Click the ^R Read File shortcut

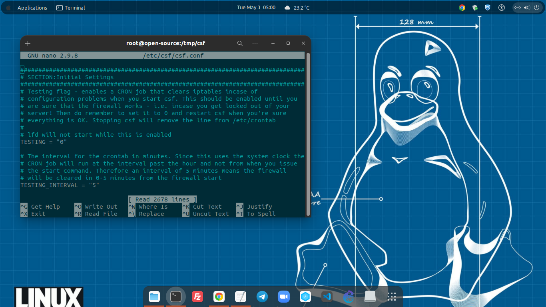pyautogui.click(x=96, y=214)
